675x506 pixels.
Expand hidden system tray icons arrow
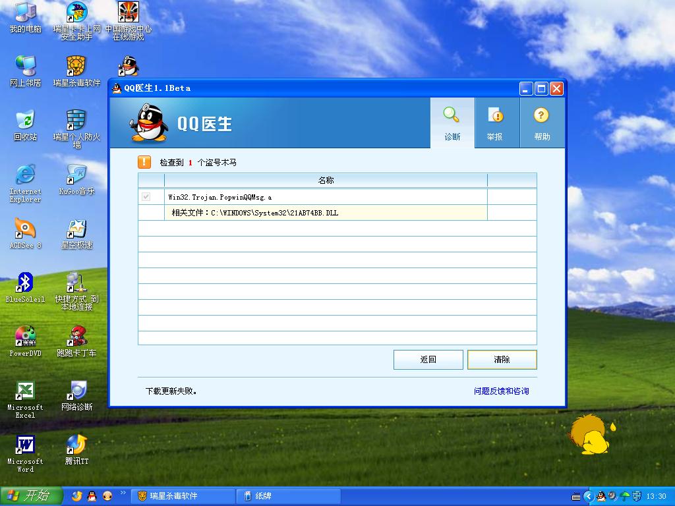tap(589, 496)
